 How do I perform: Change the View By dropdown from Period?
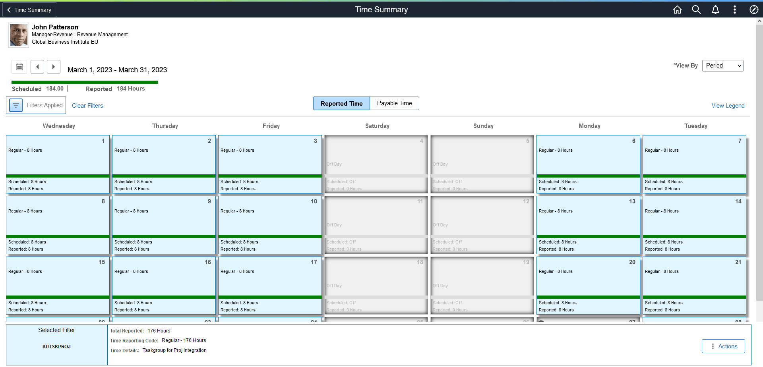tap(722, 66)
